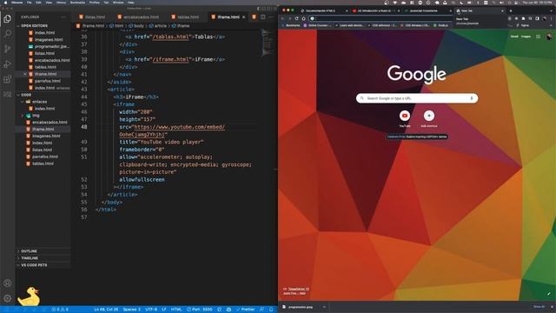Open programador.jpeg in downloads bar
Screen dimensions: 556x313
301,307
